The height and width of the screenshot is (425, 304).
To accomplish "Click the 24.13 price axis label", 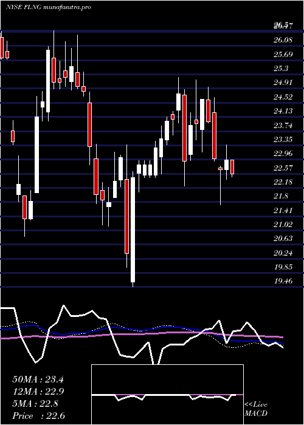I will (x=283, y=111).
